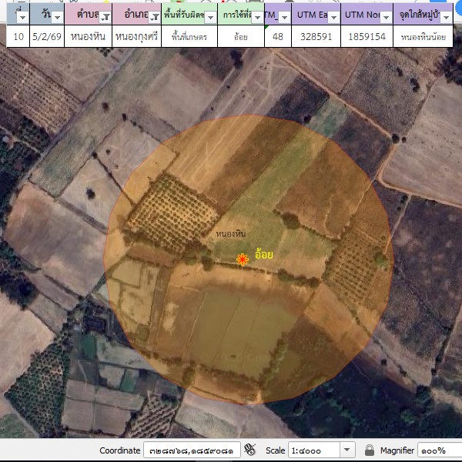Select the cell containing 328591
Screen dimensions: 462x462
(x=315, y=36)
